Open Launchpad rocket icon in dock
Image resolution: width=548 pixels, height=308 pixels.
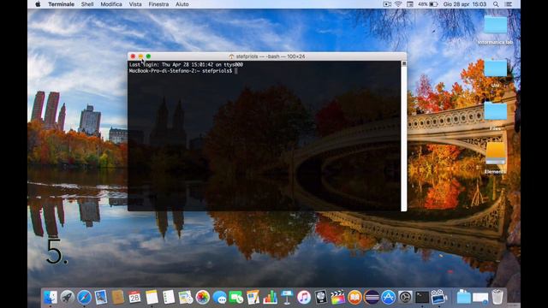tap(67, 297)
